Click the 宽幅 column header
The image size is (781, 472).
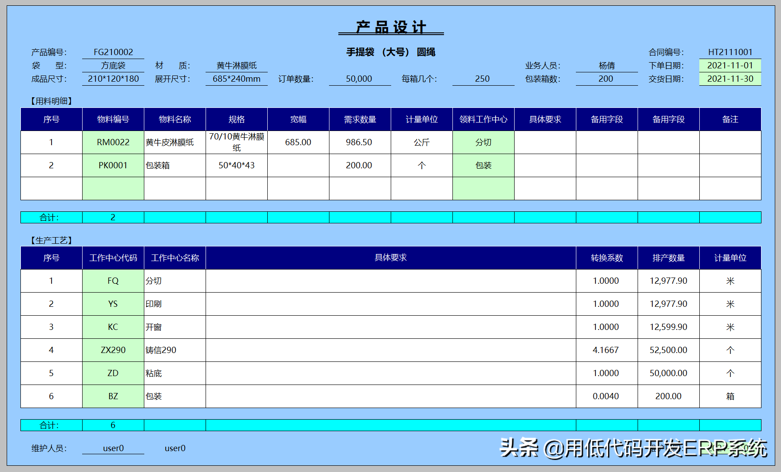tap(298, 119)
